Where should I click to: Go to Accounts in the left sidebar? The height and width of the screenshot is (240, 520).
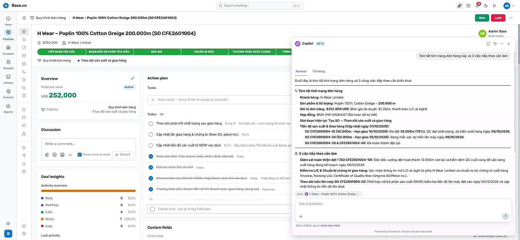coord(8,50)
